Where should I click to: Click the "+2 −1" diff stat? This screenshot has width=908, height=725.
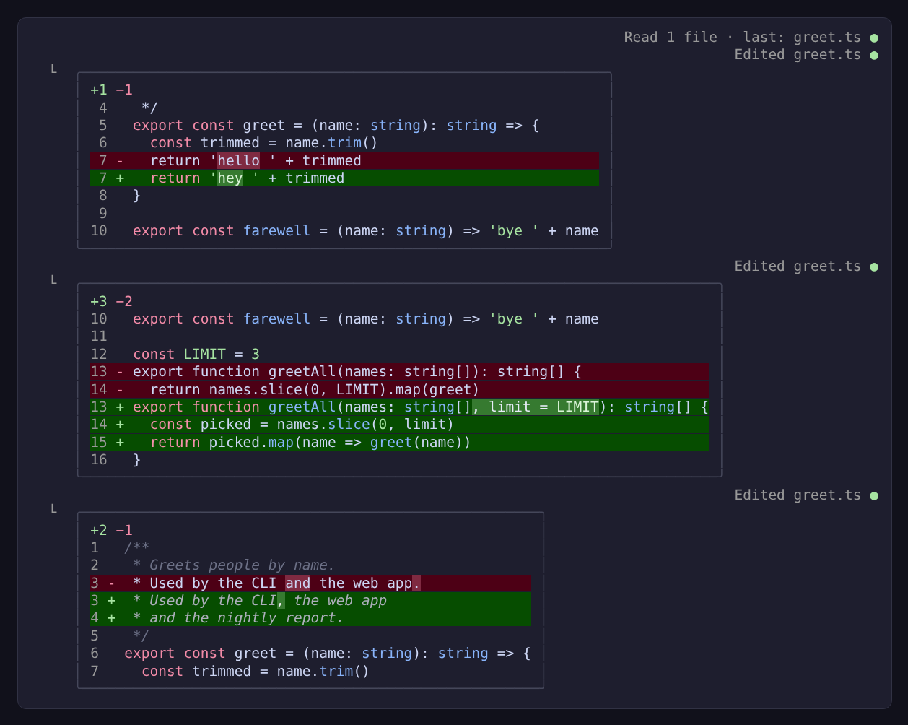click(x=111, y=530)
